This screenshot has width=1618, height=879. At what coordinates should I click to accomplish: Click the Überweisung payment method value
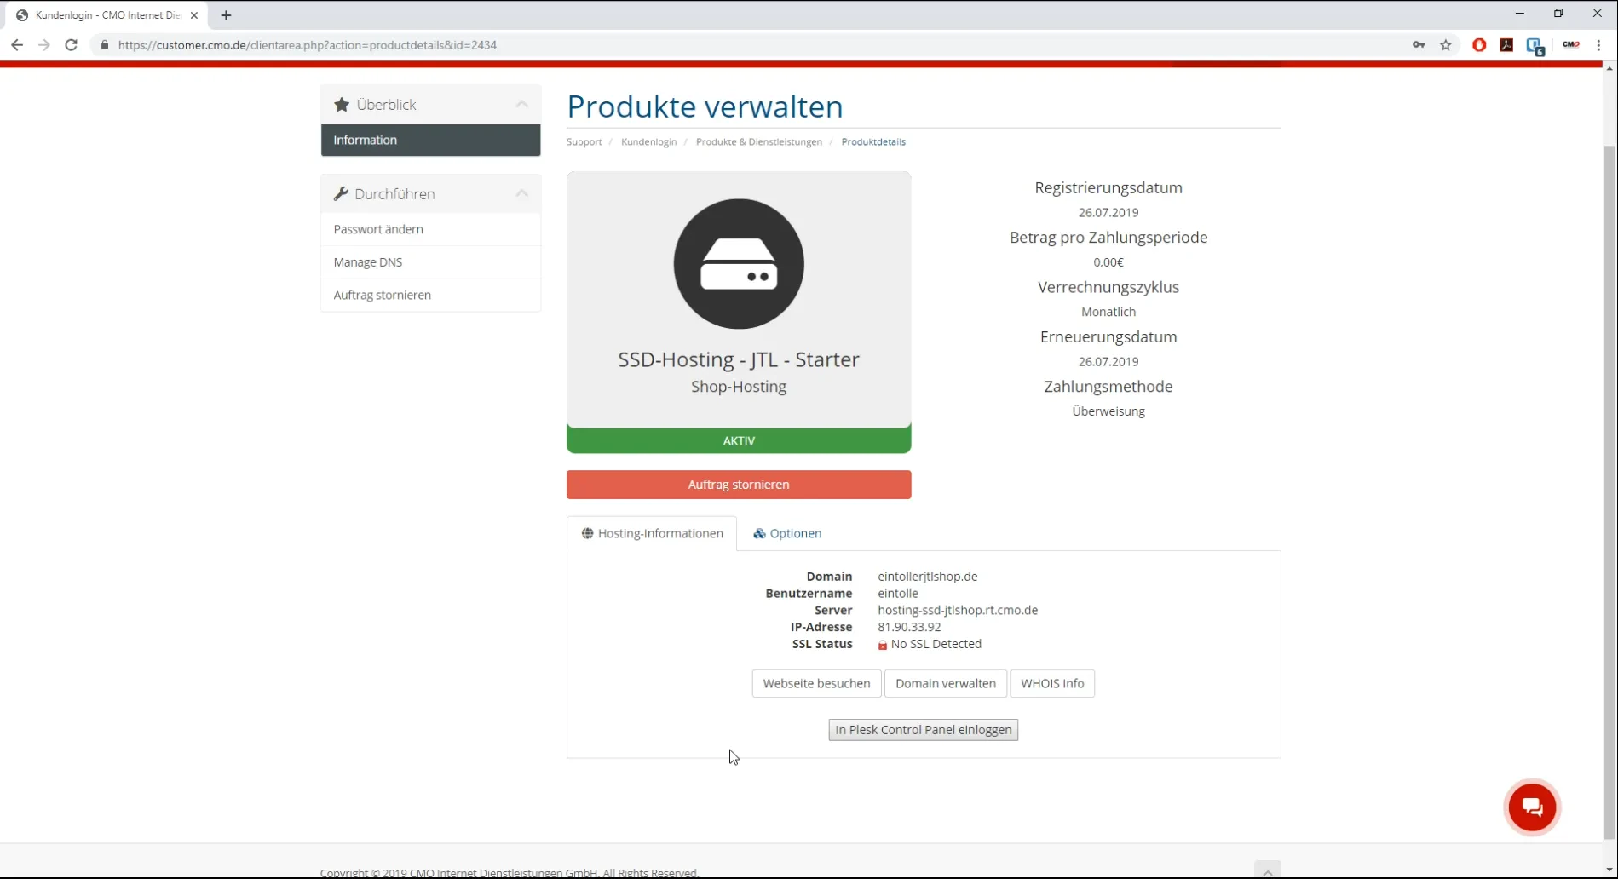click(x=1108, y=411)
